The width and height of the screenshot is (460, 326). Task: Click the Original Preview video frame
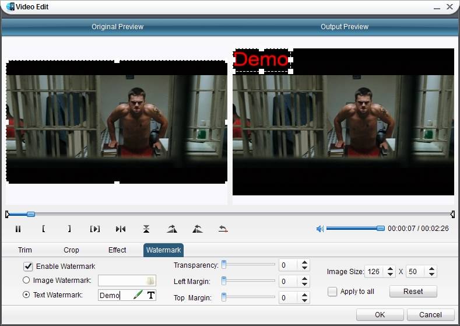(x=117, y=122)
